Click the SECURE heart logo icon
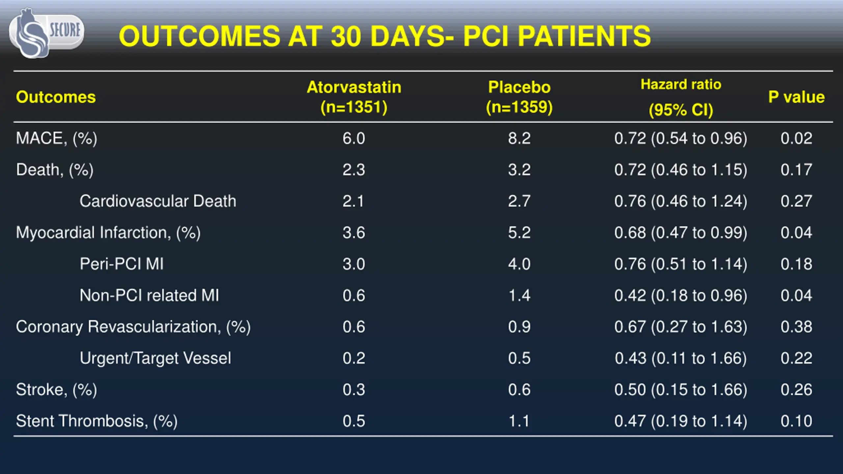The height and width of the screenshot is (474, 843). coord(46,33)
